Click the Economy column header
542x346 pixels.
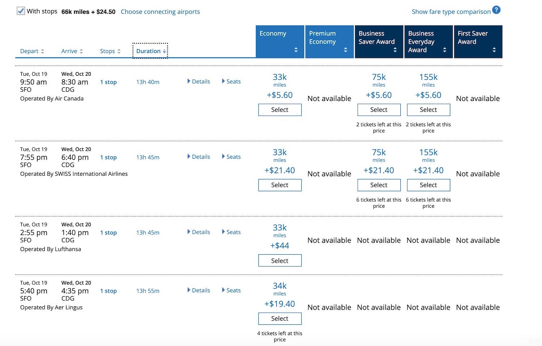point(272,33)
